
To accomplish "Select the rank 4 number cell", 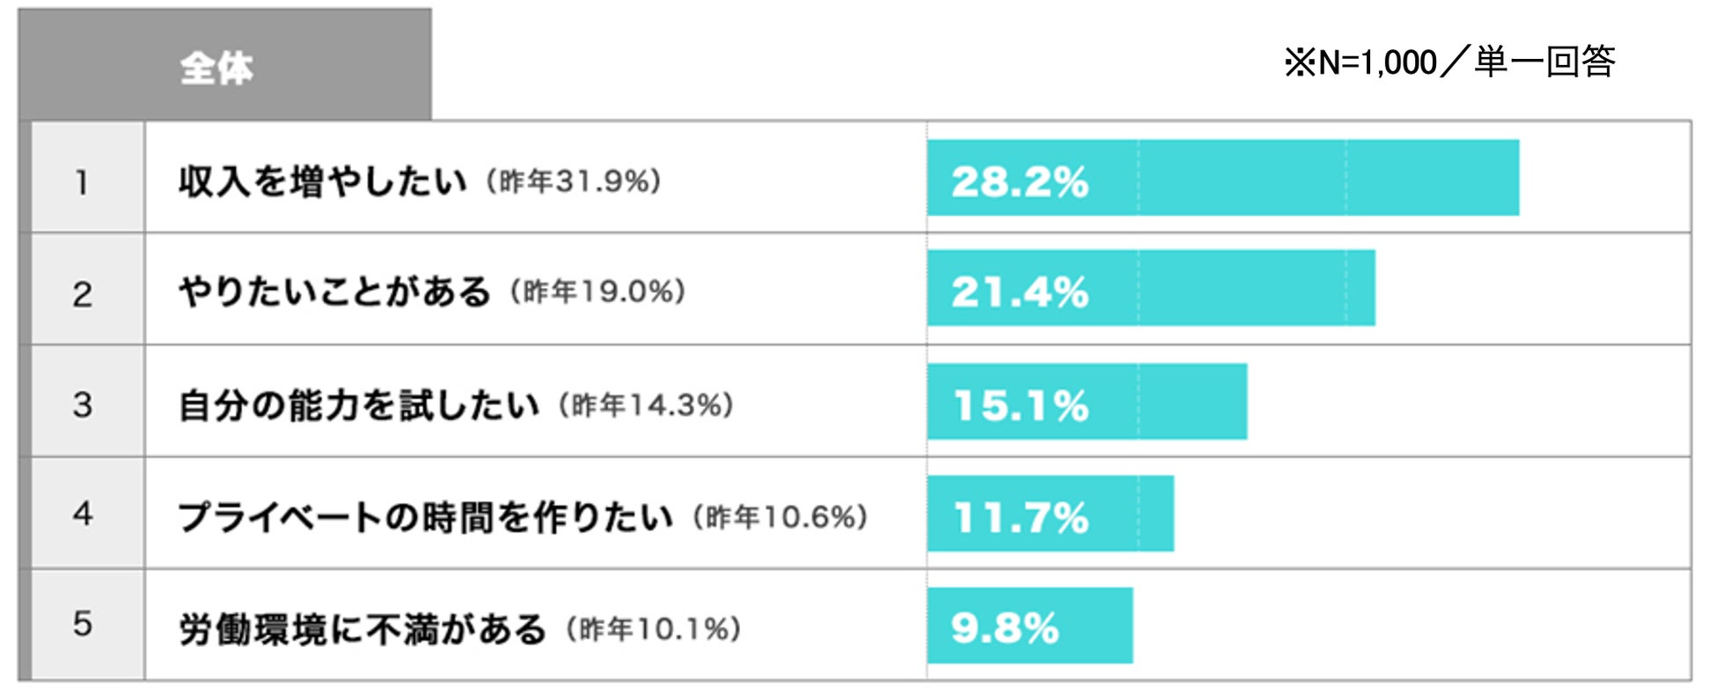I will pos(83,513).
